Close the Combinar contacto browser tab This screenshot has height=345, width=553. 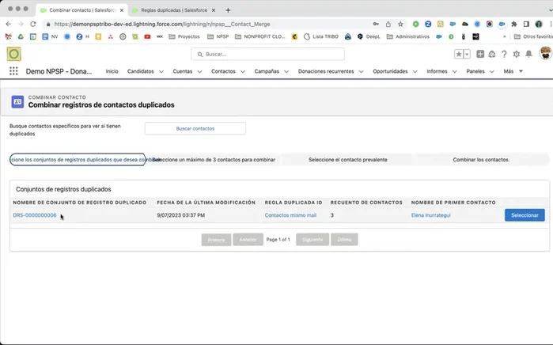pyautogui.click(x=122, y=10)
